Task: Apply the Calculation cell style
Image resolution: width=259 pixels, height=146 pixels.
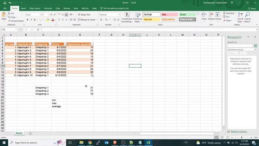Action: [x=170, y=19]
